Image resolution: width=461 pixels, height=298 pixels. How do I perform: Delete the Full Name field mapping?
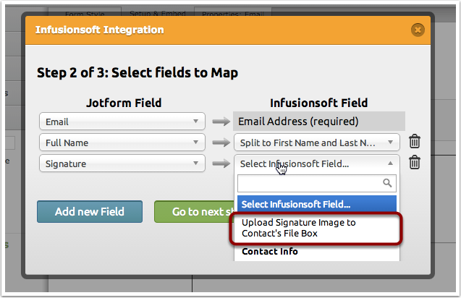[415, 141]
